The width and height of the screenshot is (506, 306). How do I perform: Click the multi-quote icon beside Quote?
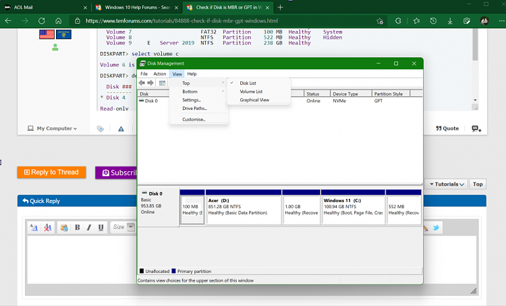pyautogui.click(x=476, y=129)
